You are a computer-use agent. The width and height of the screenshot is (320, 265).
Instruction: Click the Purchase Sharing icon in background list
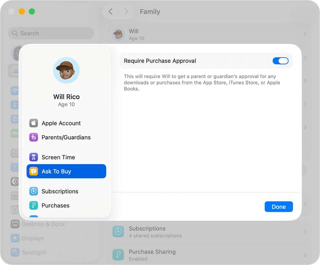tap(118, 255)
